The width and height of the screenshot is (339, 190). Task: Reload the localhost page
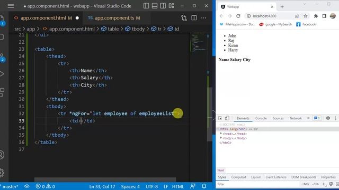tap(238, 16)
